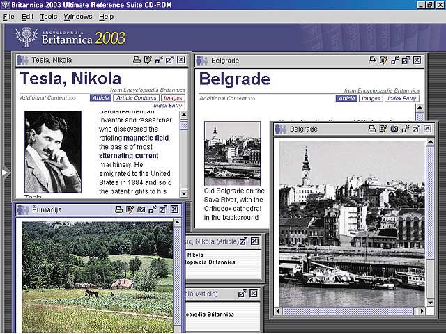Click scroll down arrow in Belgrade image window

[x=431, y=303]
